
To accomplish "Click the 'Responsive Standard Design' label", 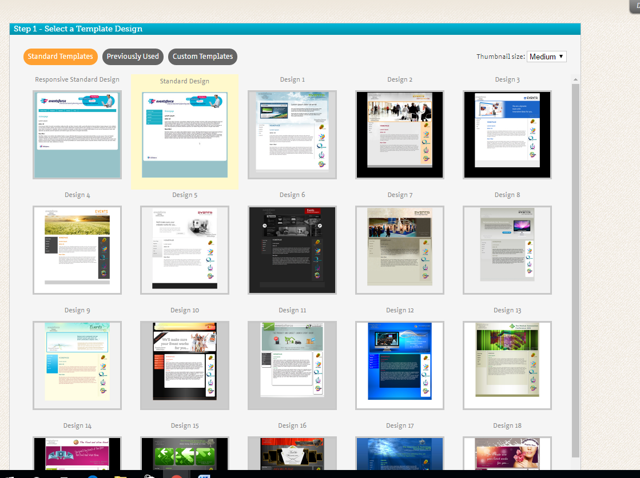I will (77, 80).
